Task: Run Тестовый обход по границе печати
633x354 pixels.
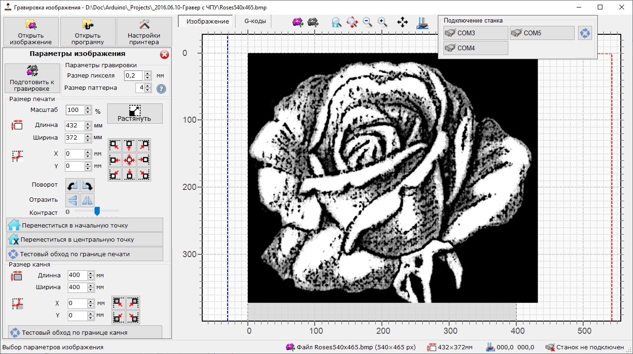Action: (x=85, y=254)
